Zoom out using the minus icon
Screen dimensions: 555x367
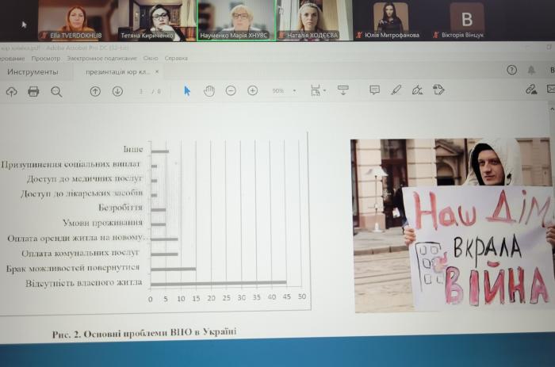(x=231, y=90)
